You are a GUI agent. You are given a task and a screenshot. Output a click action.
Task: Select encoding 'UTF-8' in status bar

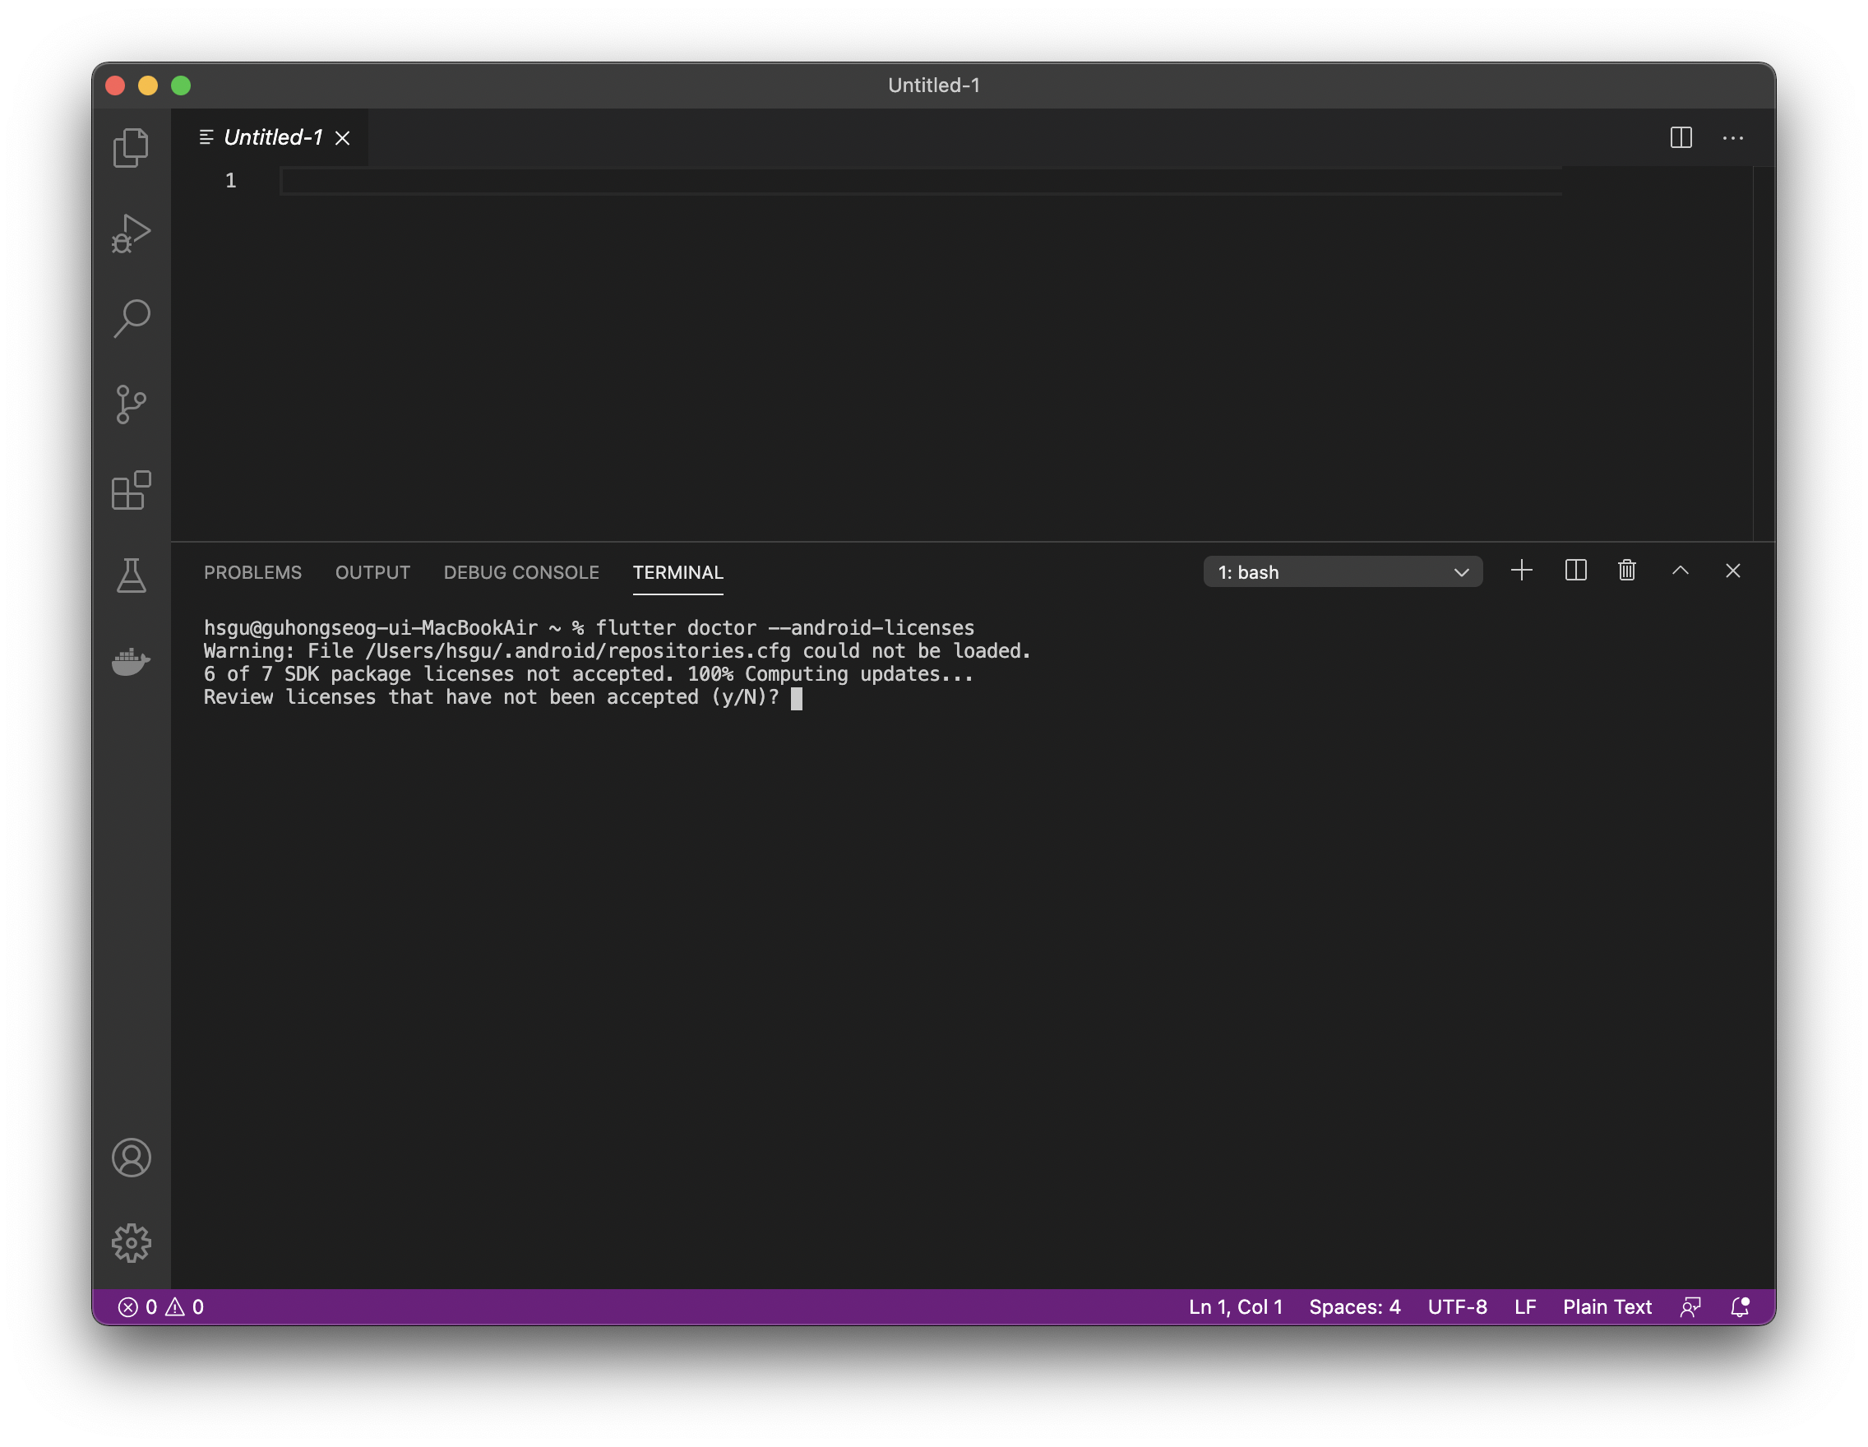tap(1457, 1306)
